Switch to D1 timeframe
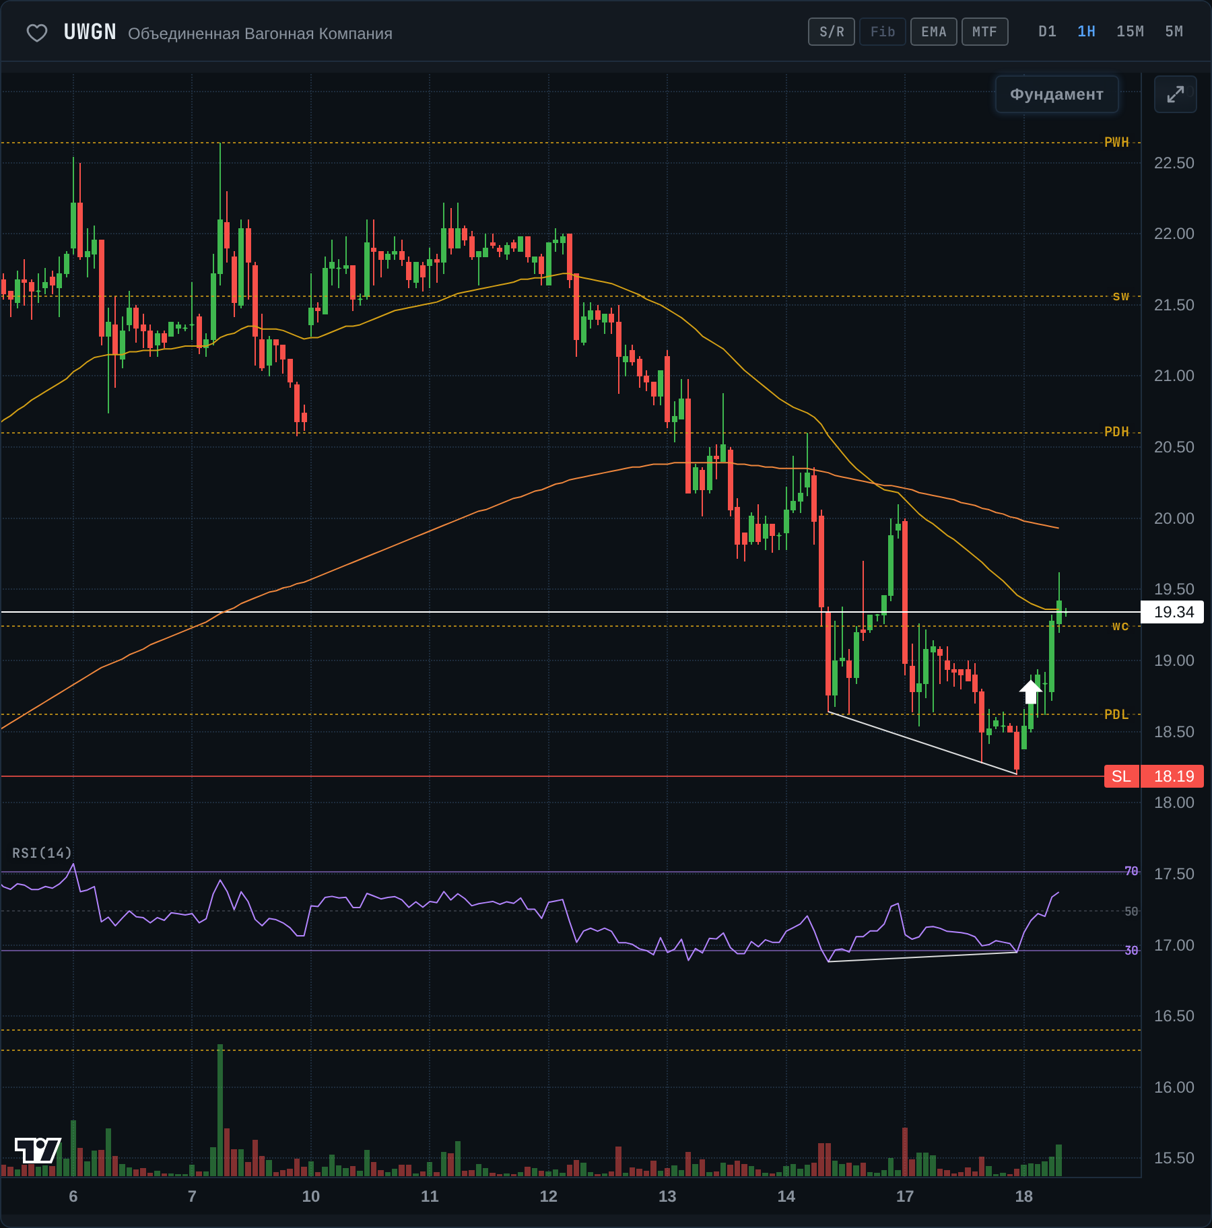Screen dimensions: 1212x1228 [x=1048, y=32]
